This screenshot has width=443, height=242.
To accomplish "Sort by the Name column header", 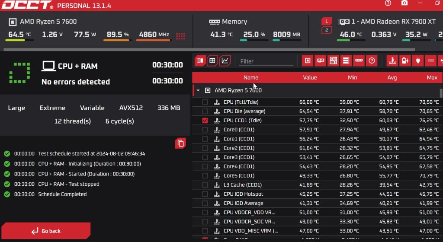I will point(250,77).
